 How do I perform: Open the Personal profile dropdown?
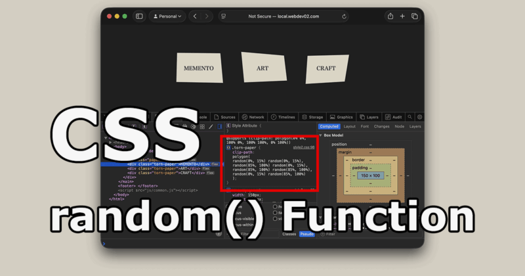(167, 16)
